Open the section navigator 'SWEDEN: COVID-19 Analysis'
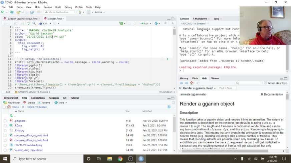291x163 pixels. coord(33,92)
